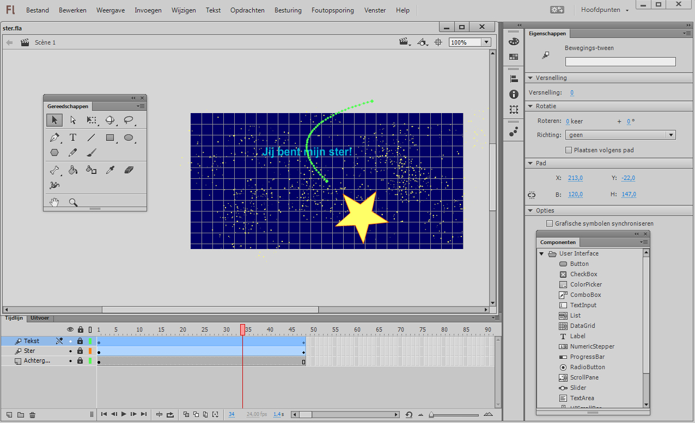This screenshot has height=423, width=695.
Task: Toggle lock on the Achterg... layer
Action: (80, 360)
